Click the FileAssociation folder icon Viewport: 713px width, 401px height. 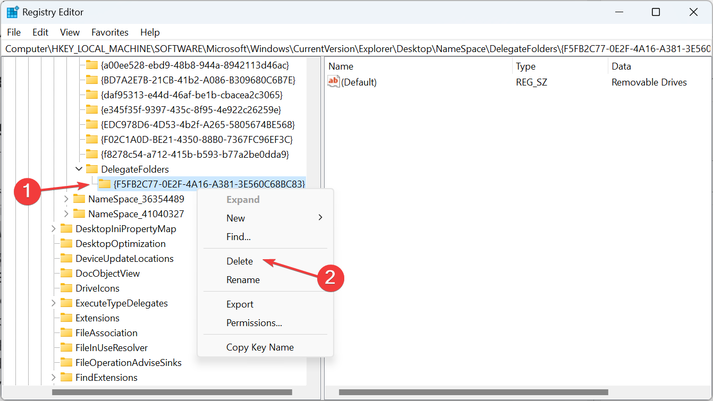point(66,333)
